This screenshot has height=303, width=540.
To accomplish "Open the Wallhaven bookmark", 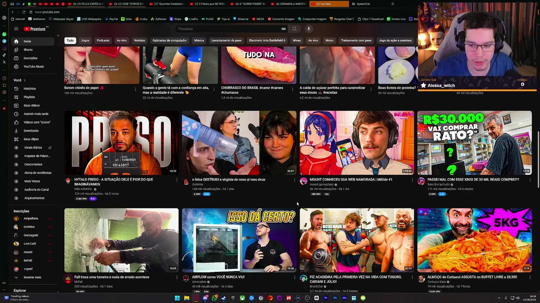I will click(37, 19).
